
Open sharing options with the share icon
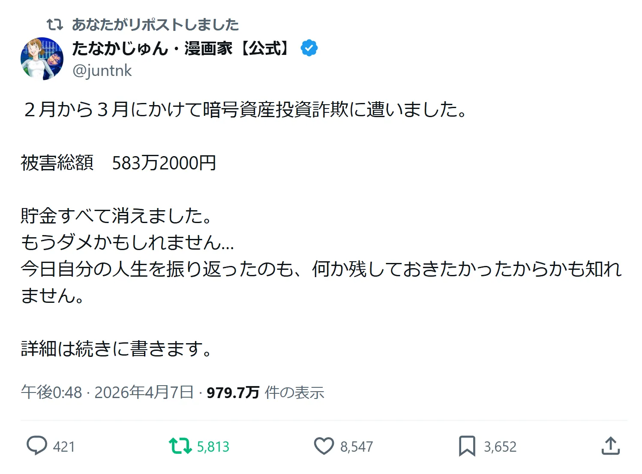coord(612,446)
